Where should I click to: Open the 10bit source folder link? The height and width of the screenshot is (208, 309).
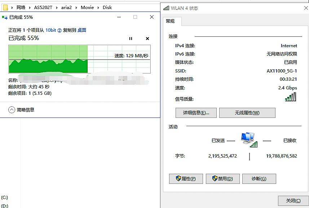(x=53, y=30)
